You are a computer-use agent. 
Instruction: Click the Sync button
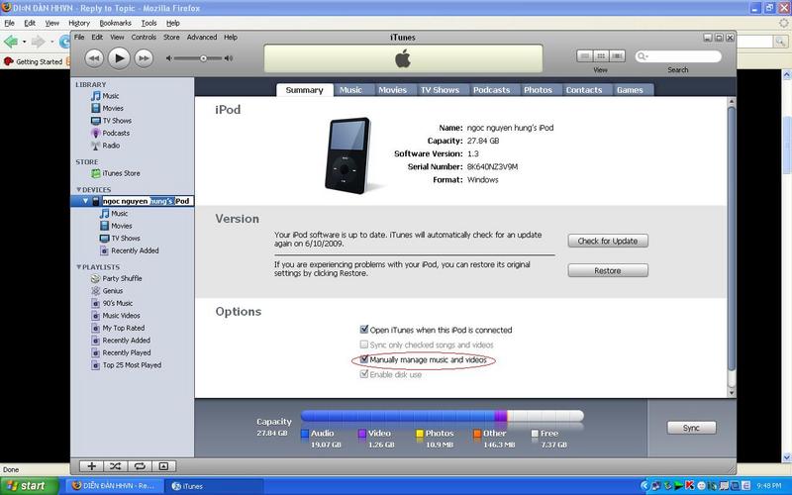click(691, 428)
